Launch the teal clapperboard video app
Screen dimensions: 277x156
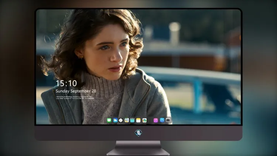[132, 121]
